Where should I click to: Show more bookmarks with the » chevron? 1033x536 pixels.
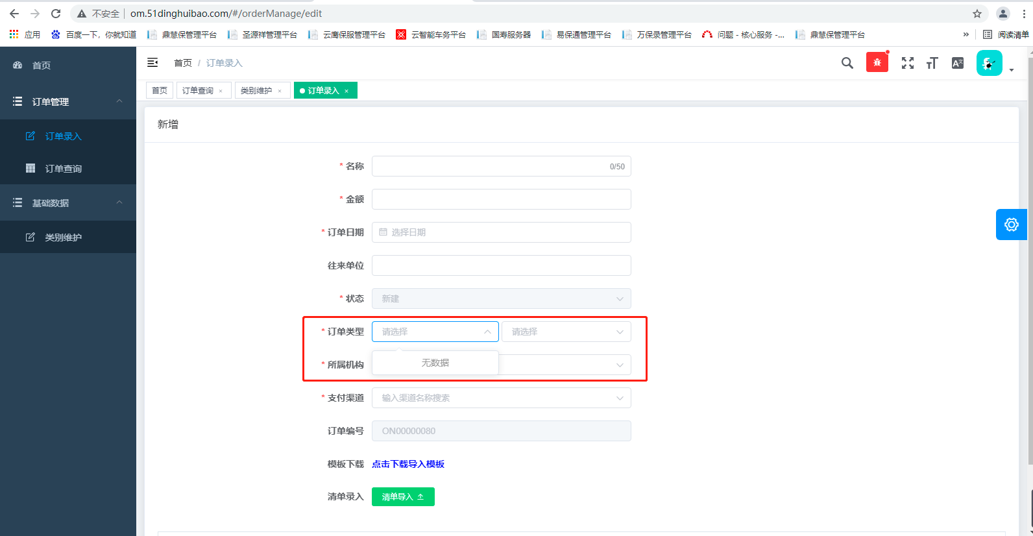click(x=966, y=34)
